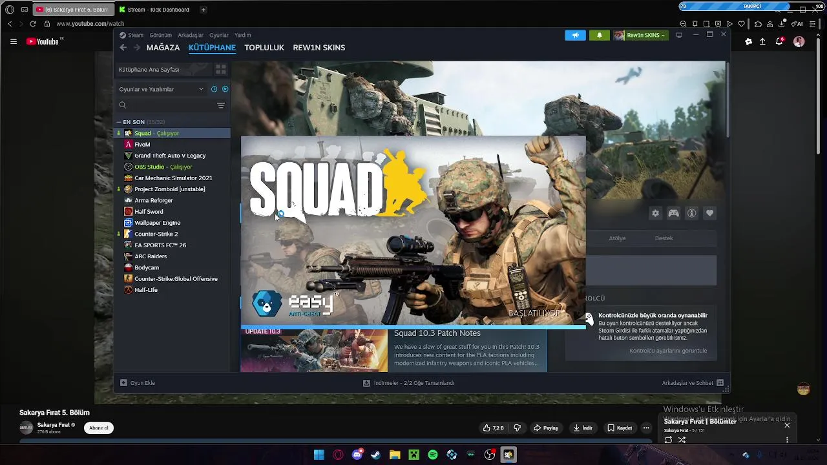This screenshot has width=827, height=465.
Task: Open the Steam menu
Action: (x=131, y=36)
